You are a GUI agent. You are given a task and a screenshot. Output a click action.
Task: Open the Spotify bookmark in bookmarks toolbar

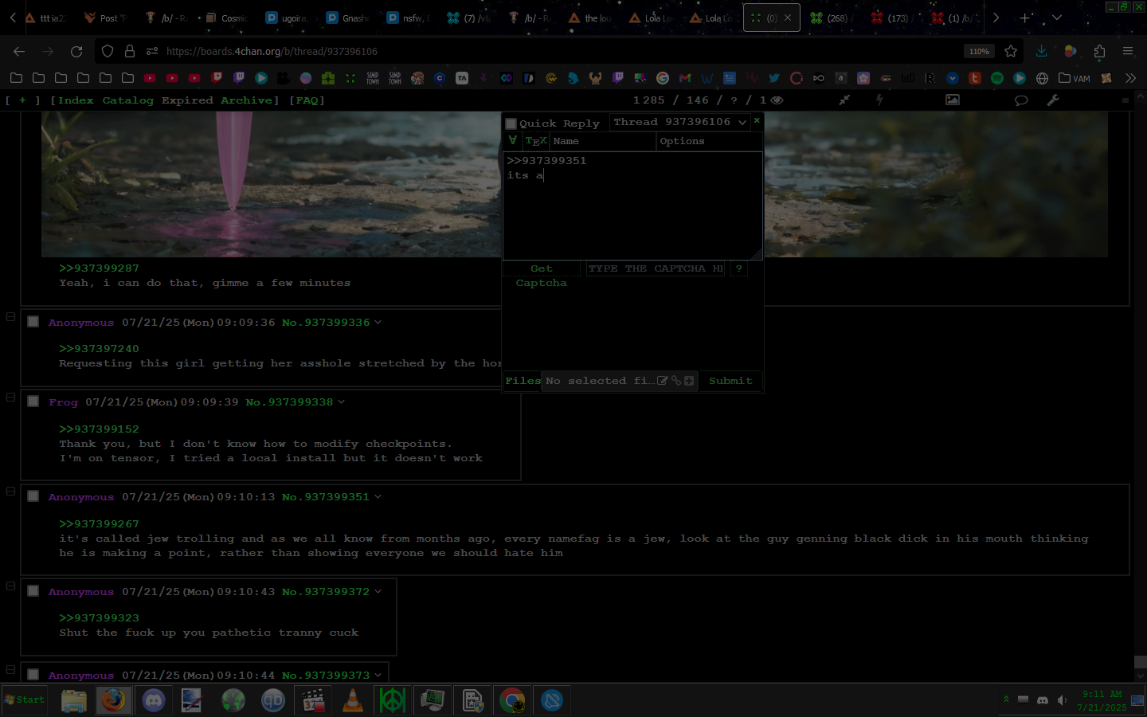pos(997,78)
